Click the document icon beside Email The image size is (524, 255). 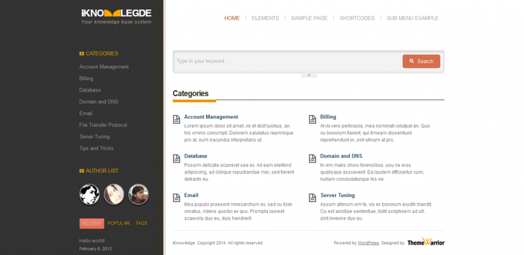pyautogui.click(x=176, y=197)
